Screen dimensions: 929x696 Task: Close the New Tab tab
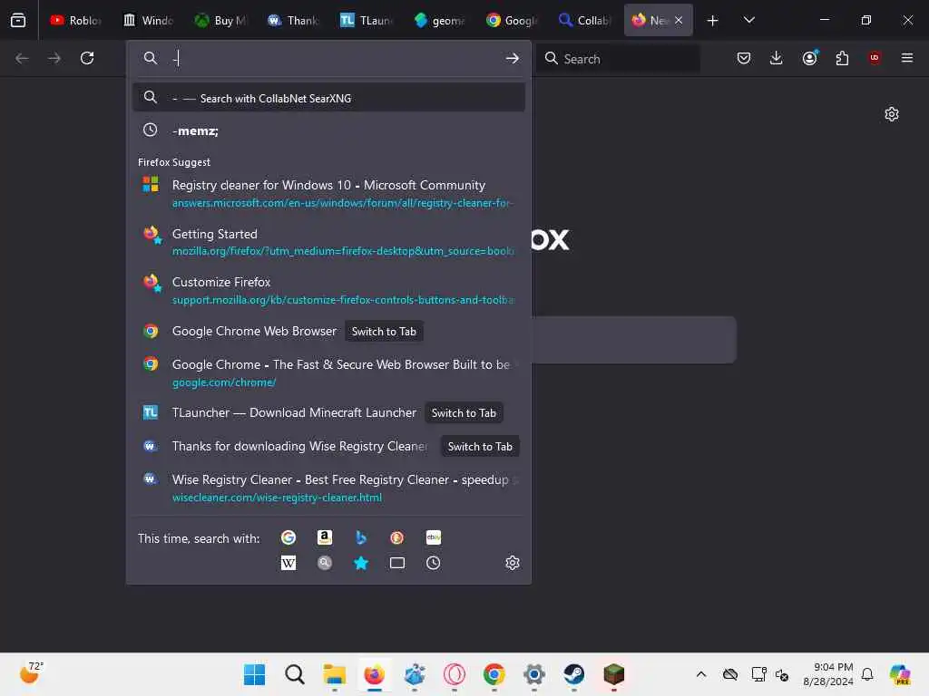(679, 21)
